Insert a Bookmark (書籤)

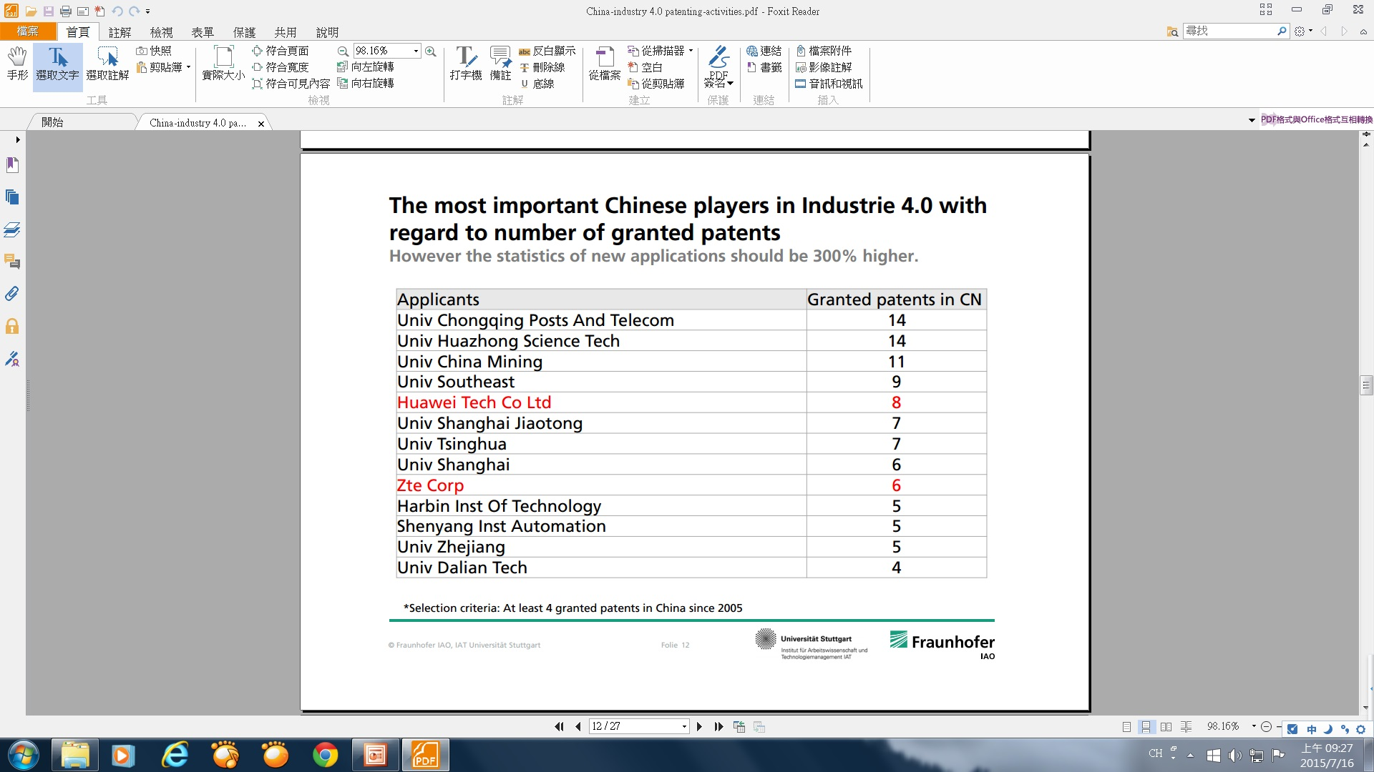pyautogui.click(x=764, y=67)
